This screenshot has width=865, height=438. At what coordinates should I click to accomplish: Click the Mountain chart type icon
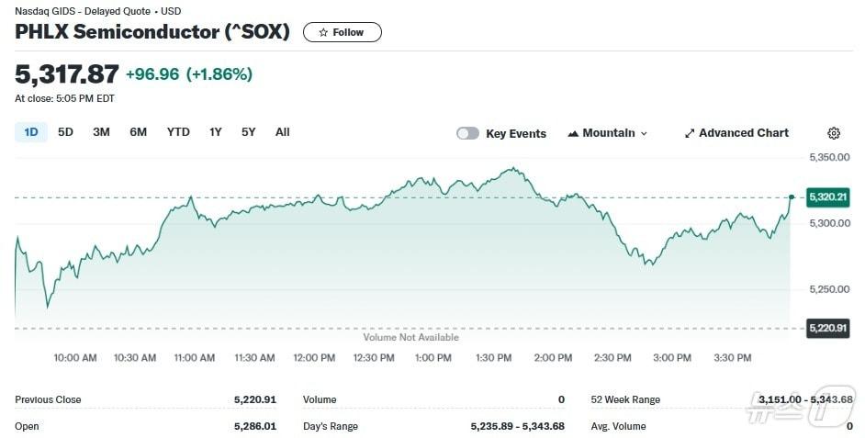[x=573, y=133]
